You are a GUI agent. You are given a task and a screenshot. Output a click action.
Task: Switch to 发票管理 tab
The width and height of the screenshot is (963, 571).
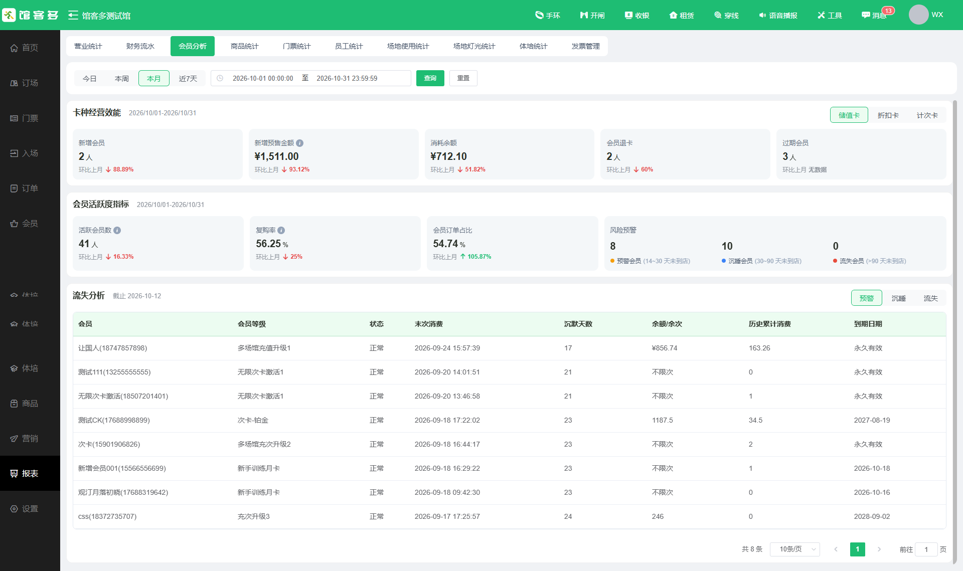[586, 46]
